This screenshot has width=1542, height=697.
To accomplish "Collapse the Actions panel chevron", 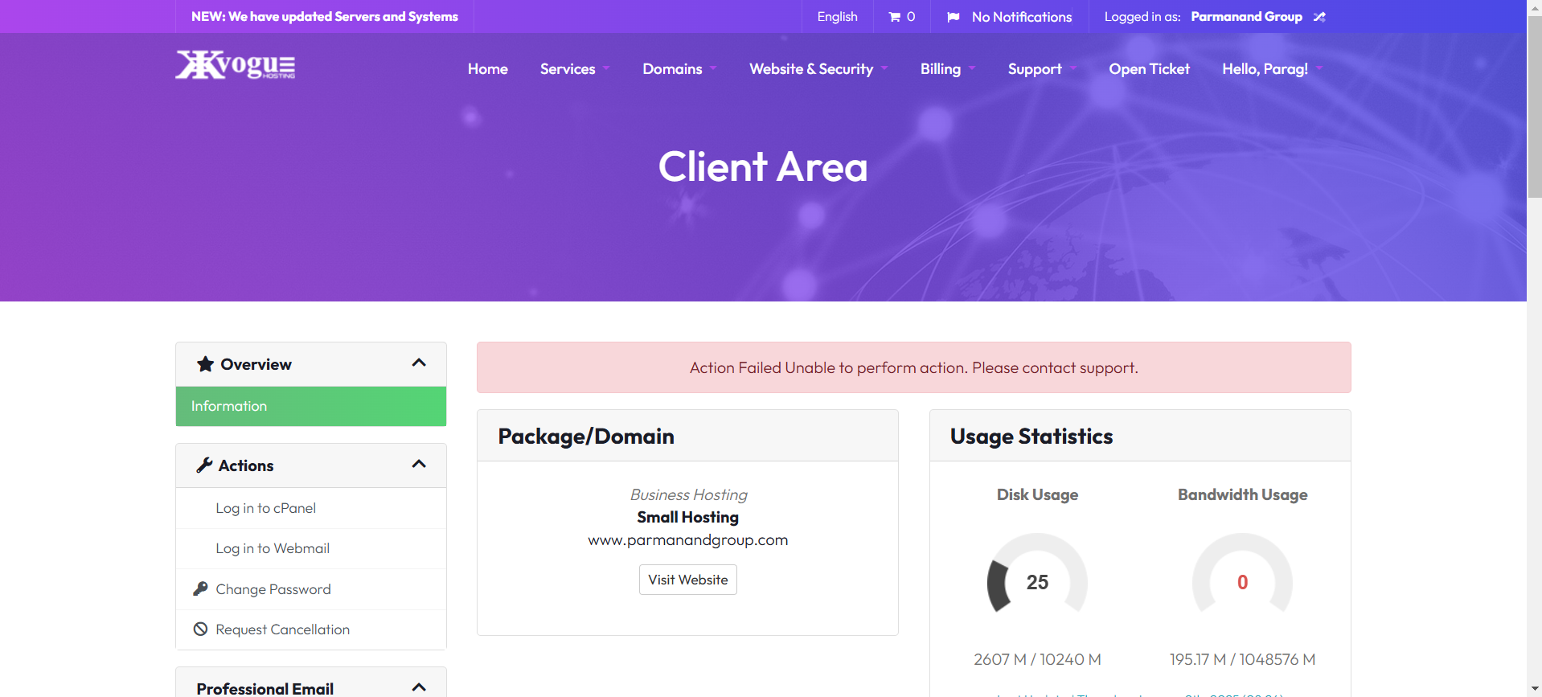I will [419, 465].
